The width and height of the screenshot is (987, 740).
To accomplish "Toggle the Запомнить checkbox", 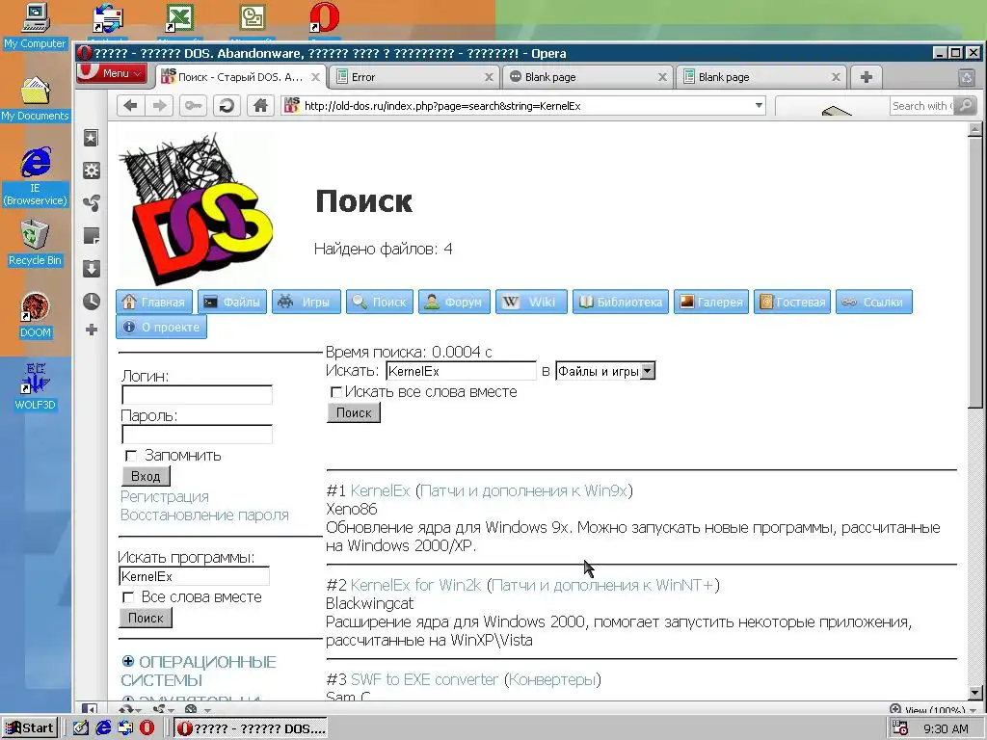I will click(x=131, y=456).
